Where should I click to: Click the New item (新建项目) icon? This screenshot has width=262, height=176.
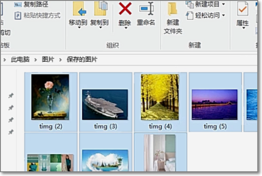click(x=190, y=4)
